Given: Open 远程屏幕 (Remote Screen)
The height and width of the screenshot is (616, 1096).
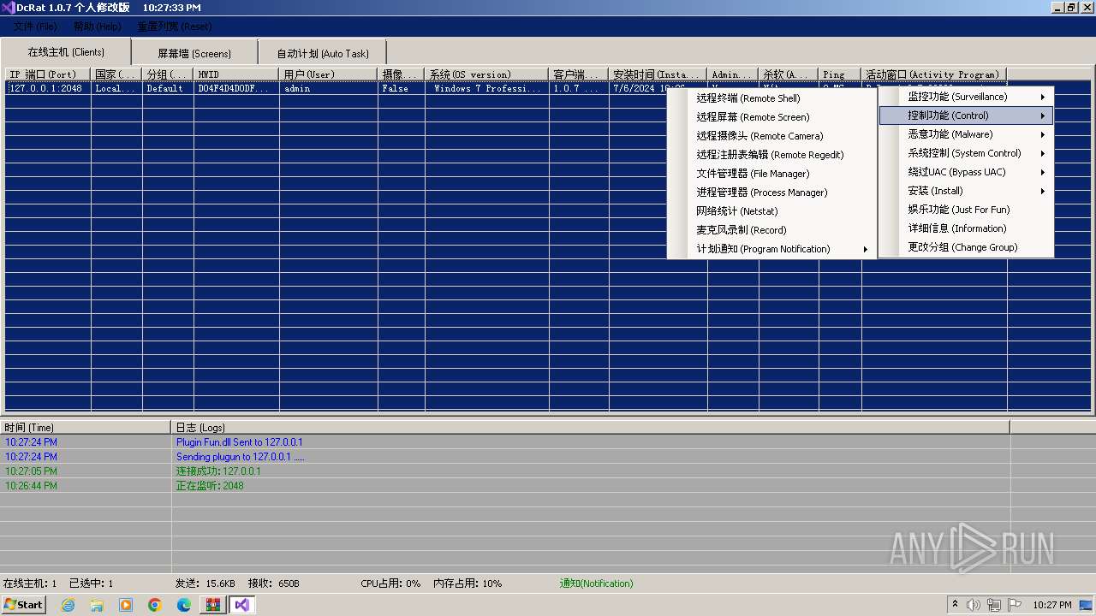Looking at the screenshot, I should click(771, 117).
